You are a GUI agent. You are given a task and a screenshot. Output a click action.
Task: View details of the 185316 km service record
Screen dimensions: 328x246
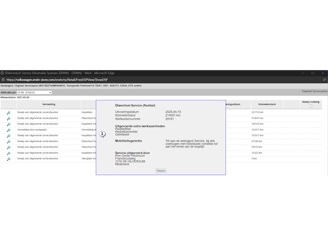tap(8, 124)
